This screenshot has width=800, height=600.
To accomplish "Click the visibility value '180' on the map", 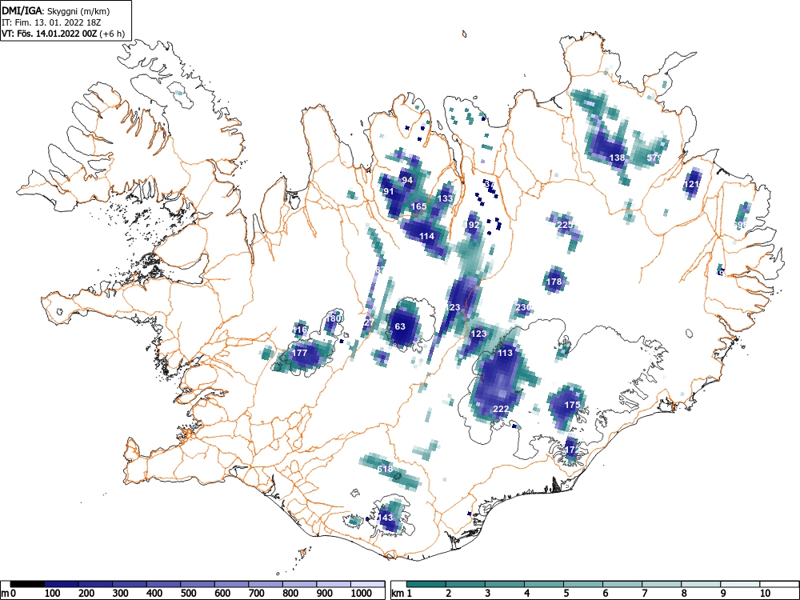I will [333, 319].
